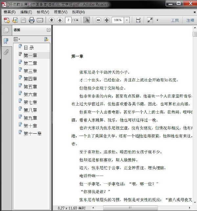Toggle the text selection cursor tool
Screen dimensions: 197x211
click(x=87, y=20)
